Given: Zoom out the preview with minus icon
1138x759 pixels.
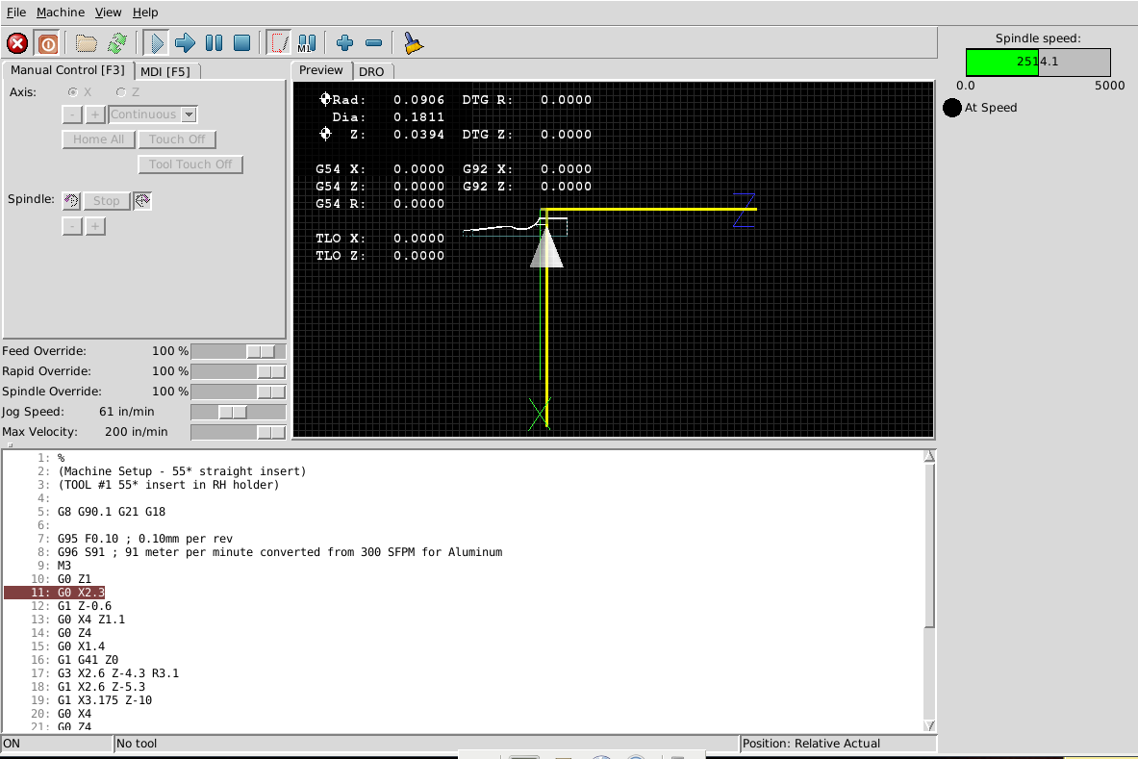Looking at the screenshot, I should [x=374, y=43].
